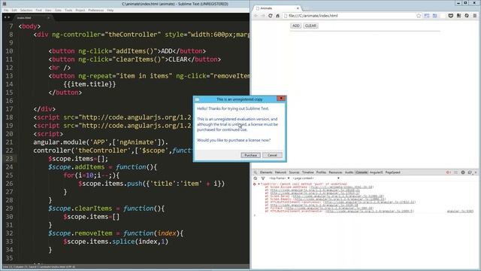
Task: Open the File menu in Sublime Text
Action: pos(6,10)
